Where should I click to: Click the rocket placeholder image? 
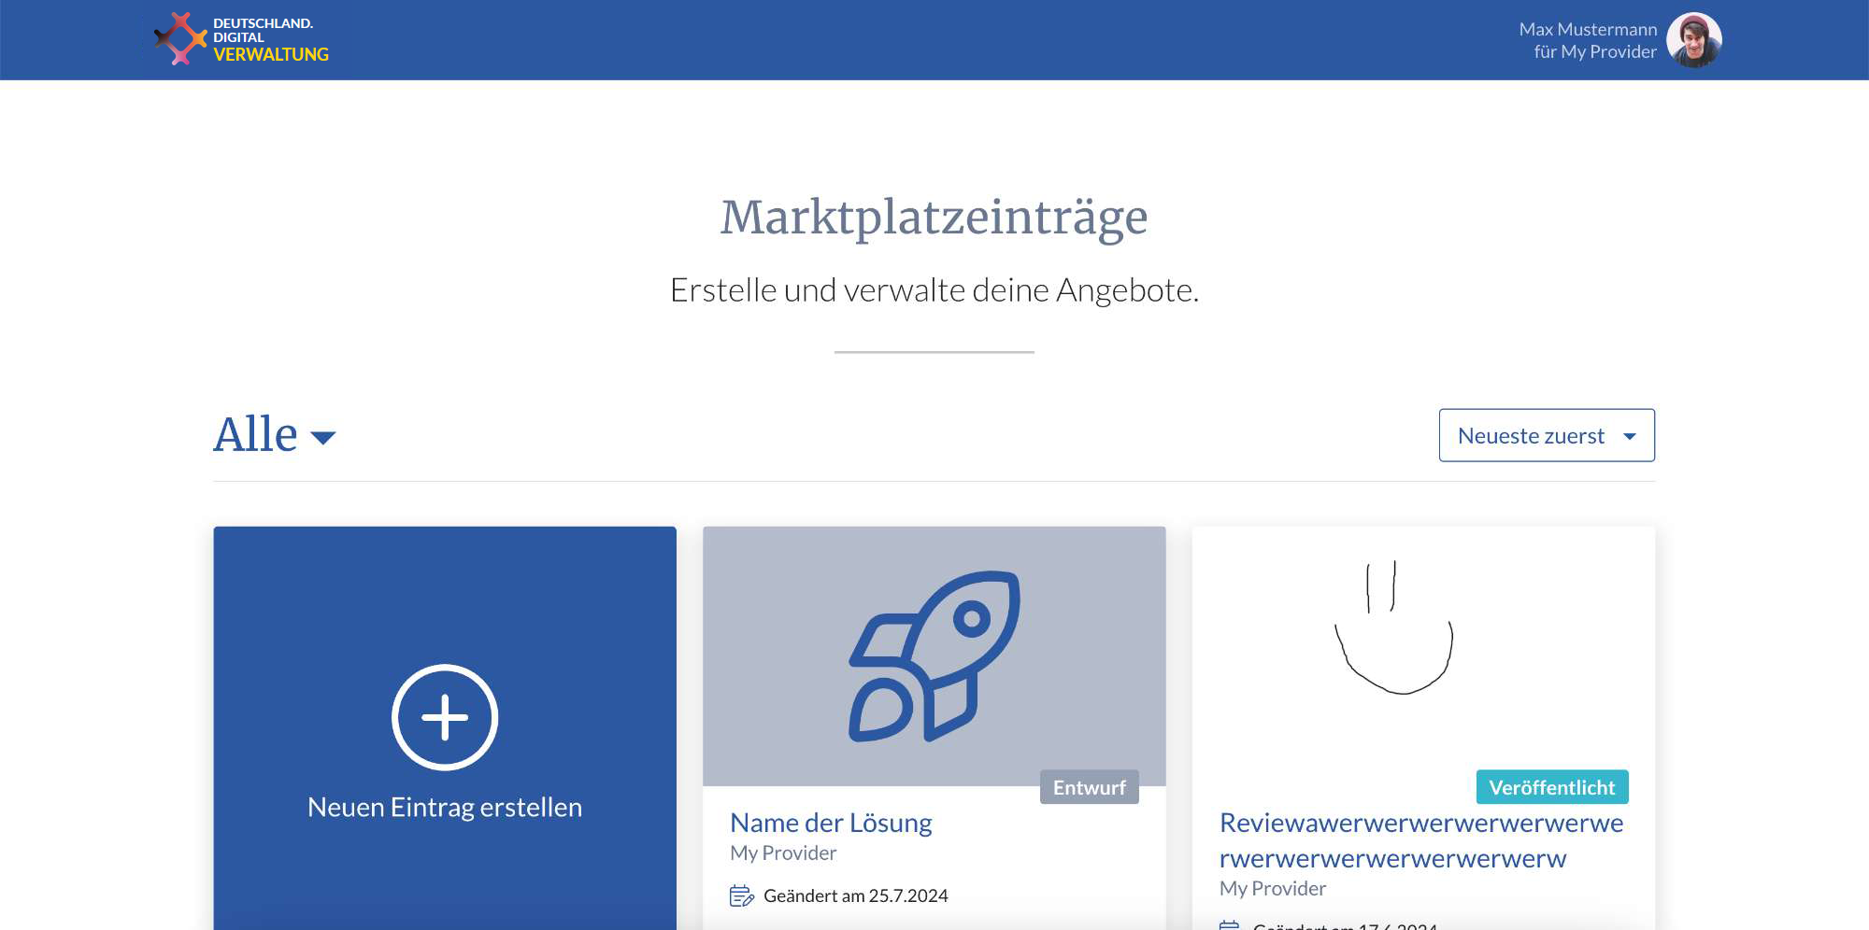pyautogui.click(x=934, y=655)
